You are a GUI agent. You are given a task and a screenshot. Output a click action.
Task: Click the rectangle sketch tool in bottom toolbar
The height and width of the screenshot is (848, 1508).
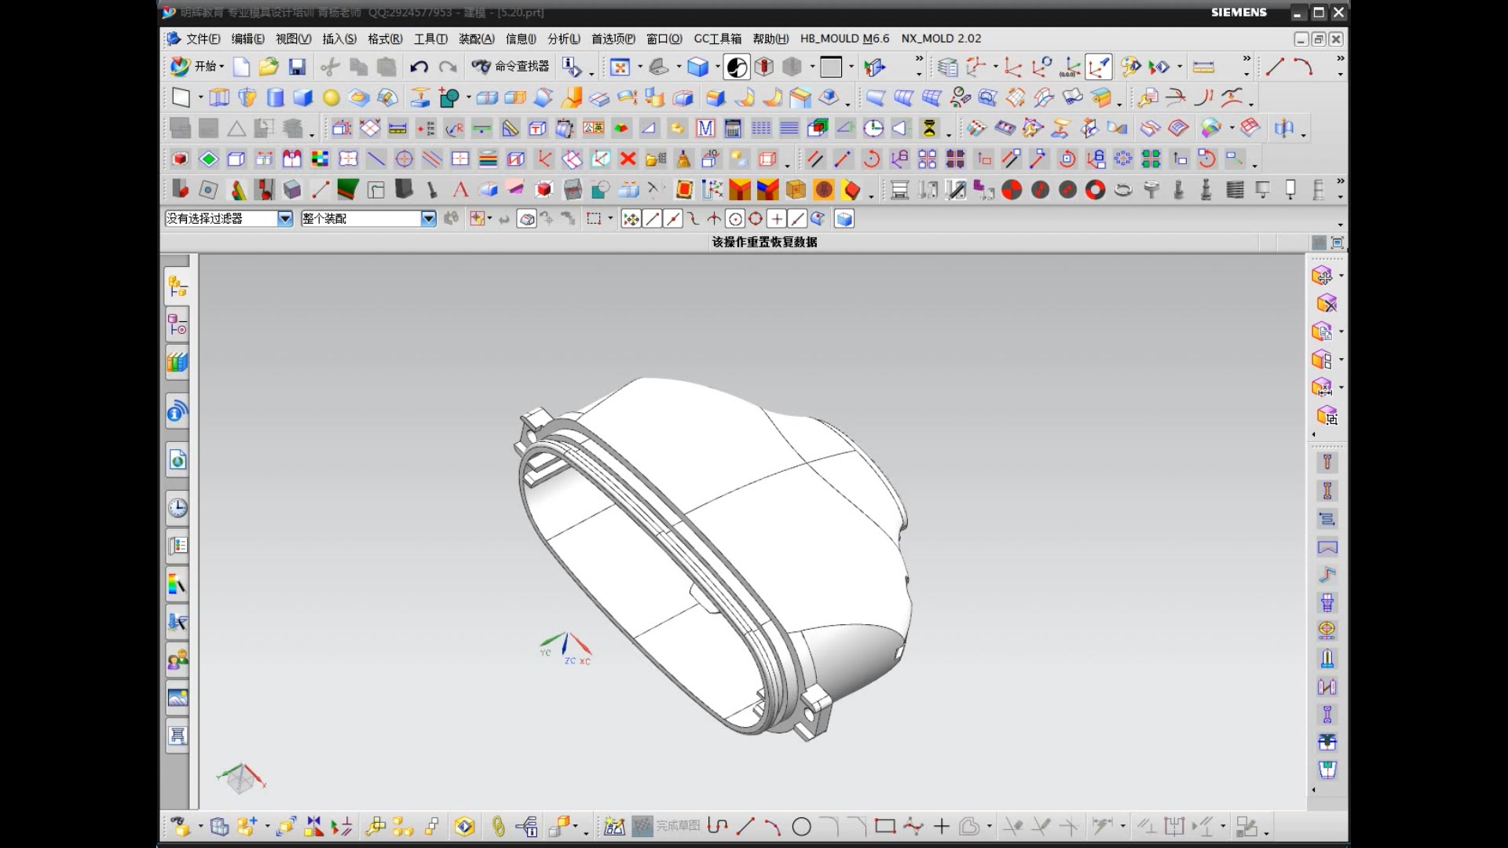[x=885, y=826]
